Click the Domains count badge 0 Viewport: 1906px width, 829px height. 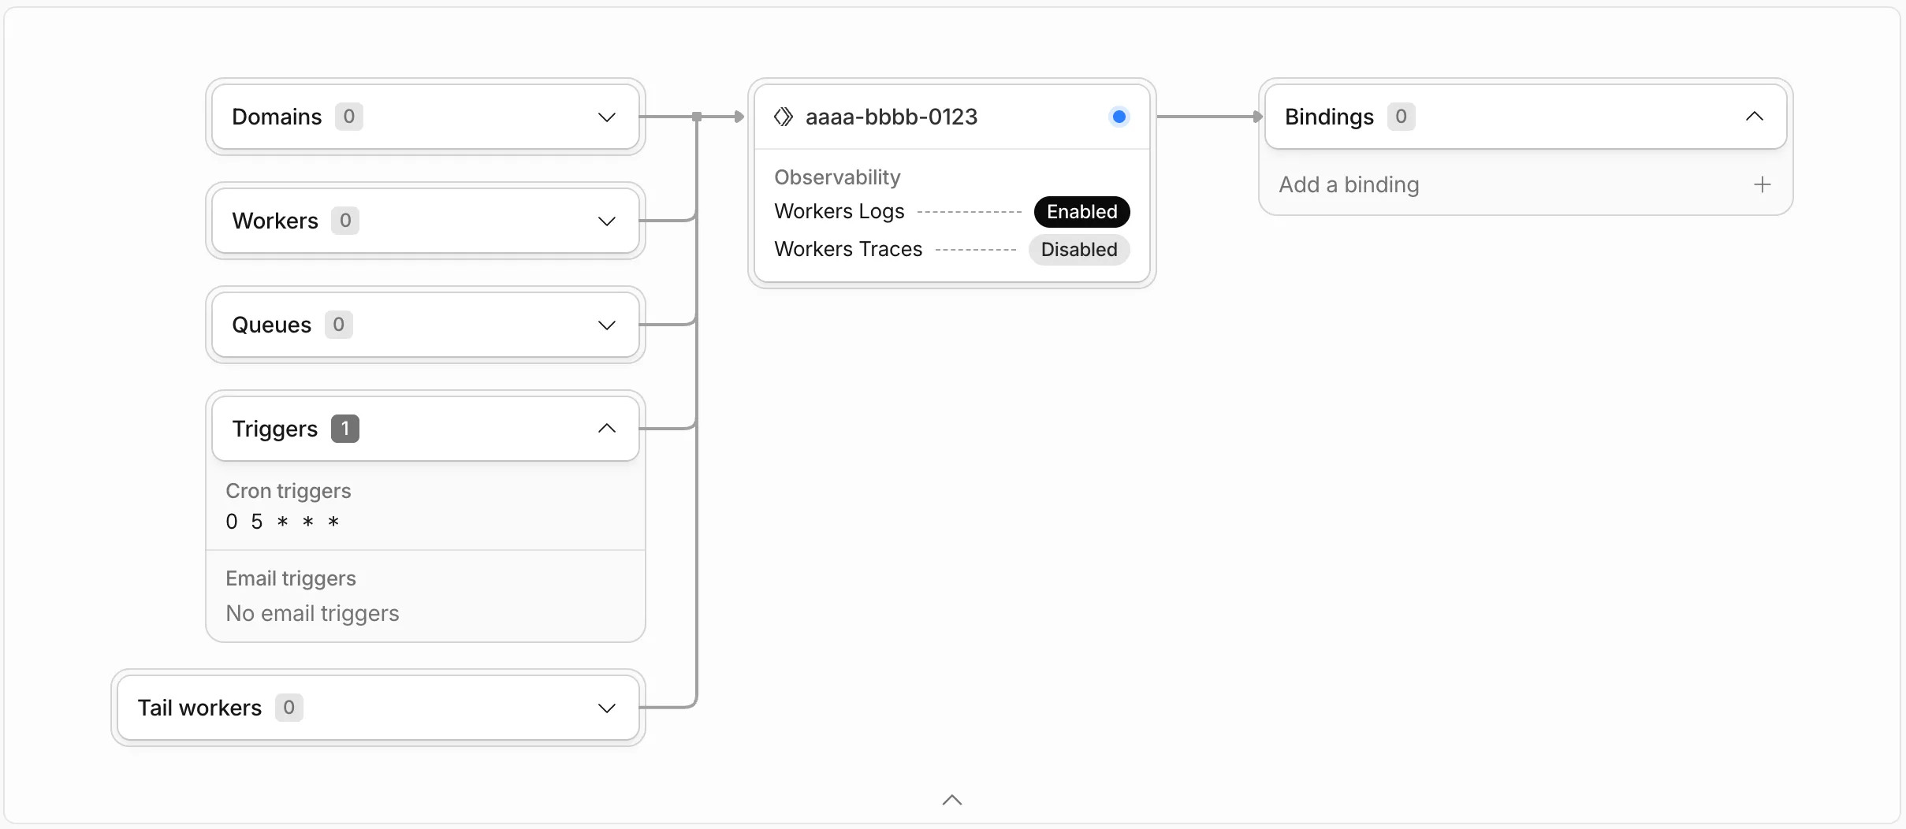click(x=348, y=117)
